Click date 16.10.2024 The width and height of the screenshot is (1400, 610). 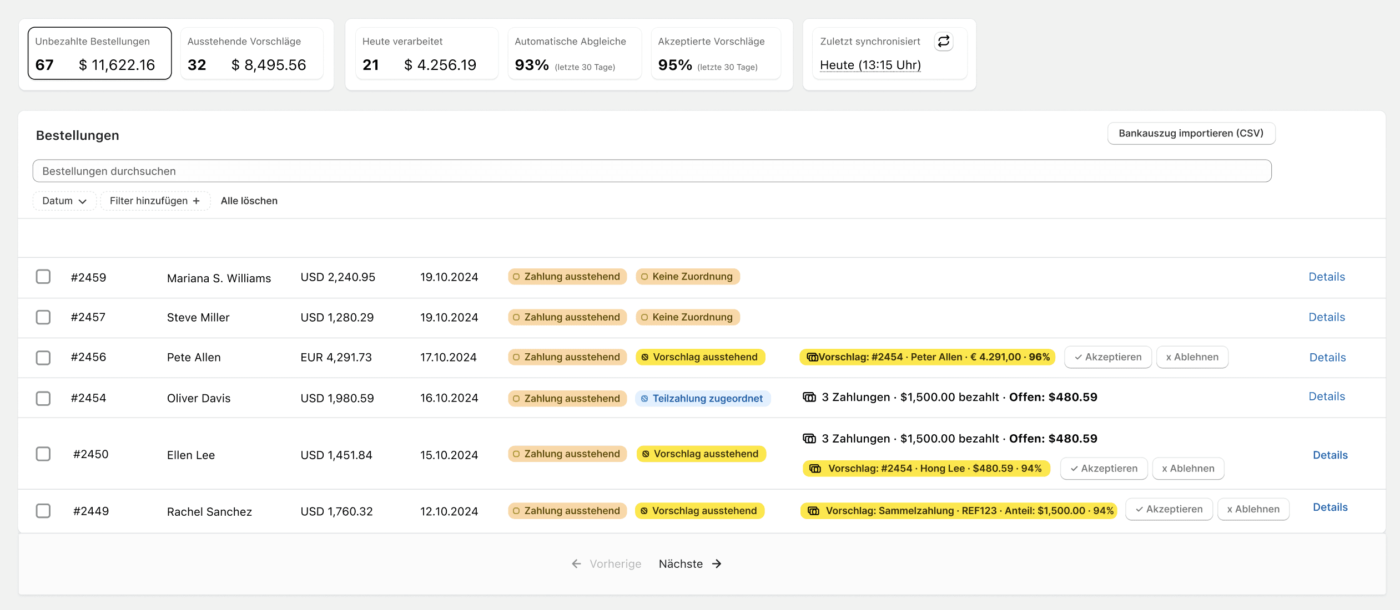[449, 398]
